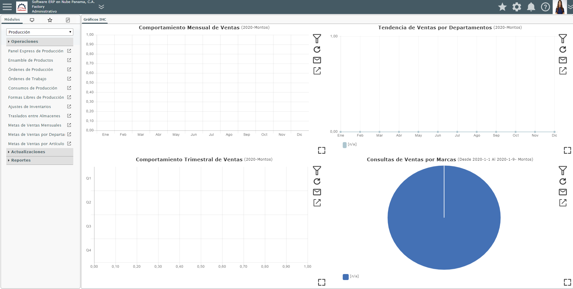The image size is (573, 289).
Task: Click the favorites star in top bar
Action: [502, 7]
